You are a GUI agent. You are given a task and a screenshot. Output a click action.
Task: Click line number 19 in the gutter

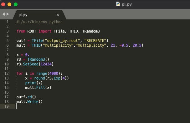[7, 106]
